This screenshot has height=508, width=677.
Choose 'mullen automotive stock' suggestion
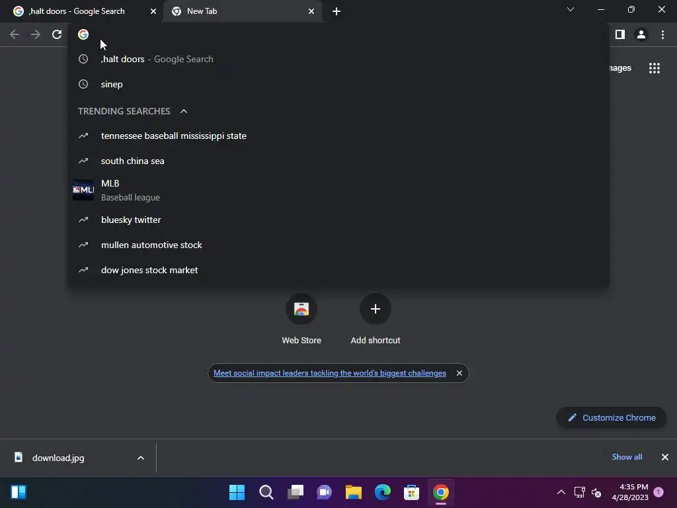point(338,245)
